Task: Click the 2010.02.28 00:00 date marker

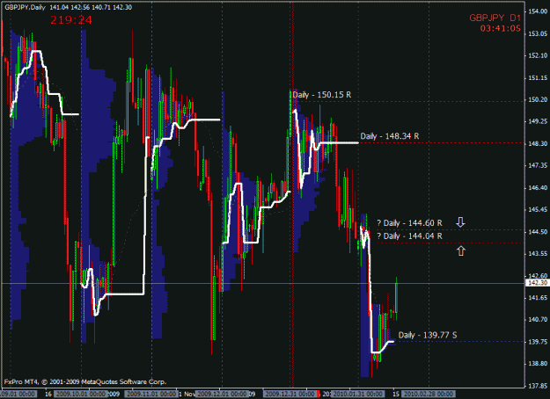Action: 429,394
